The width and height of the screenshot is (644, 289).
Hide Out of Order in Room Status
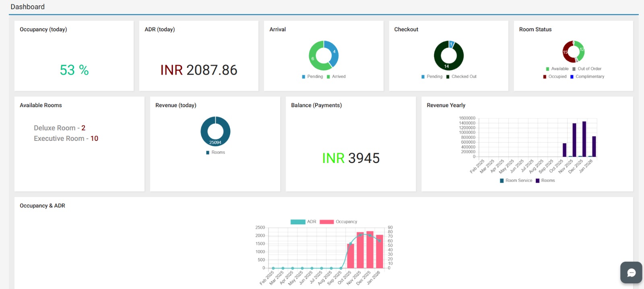[587, 69]
